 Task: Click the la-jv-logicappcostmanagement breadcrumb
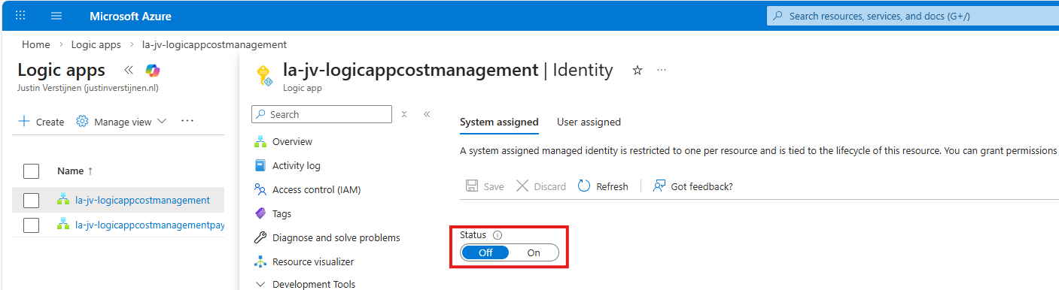[x=215, y=44]
